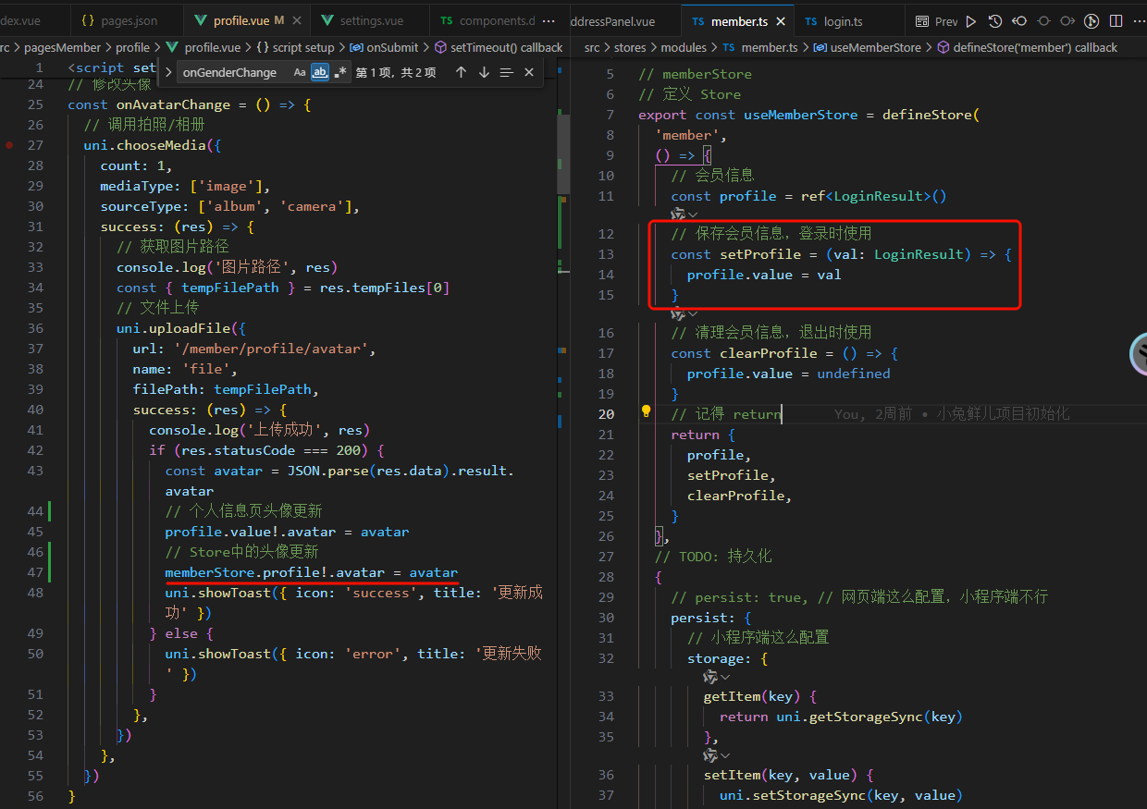The width and height of the screenshot is (1147, 809).
Task: Open the Git graph circle icon
Action: click(1091, 21)
